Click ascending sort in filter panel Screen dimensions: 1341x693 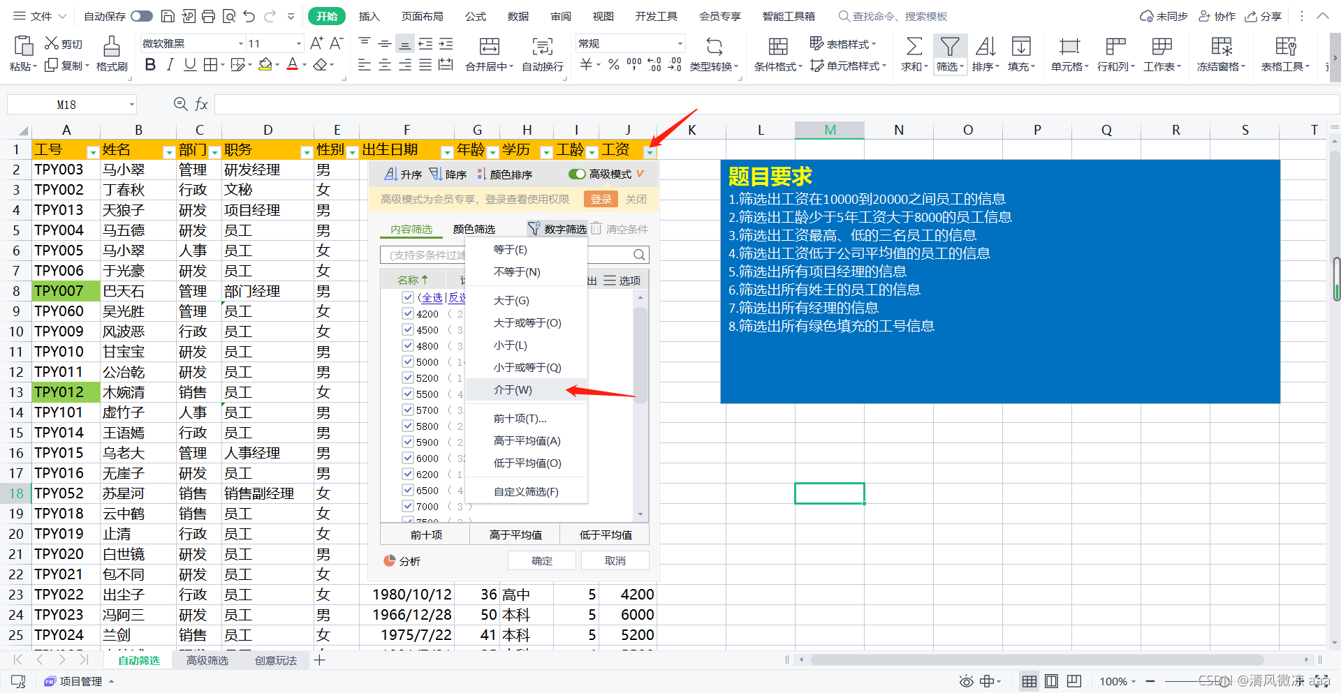(403, 174)
